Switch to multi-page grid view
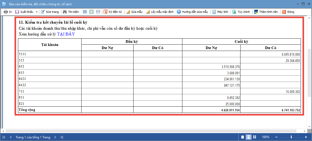The width and height of the screenshot is (312, 141). coord(255,137)
